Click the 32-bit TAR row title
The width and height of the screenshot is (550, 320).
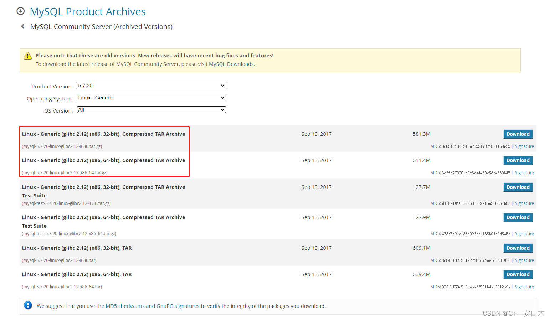point(77,248)
